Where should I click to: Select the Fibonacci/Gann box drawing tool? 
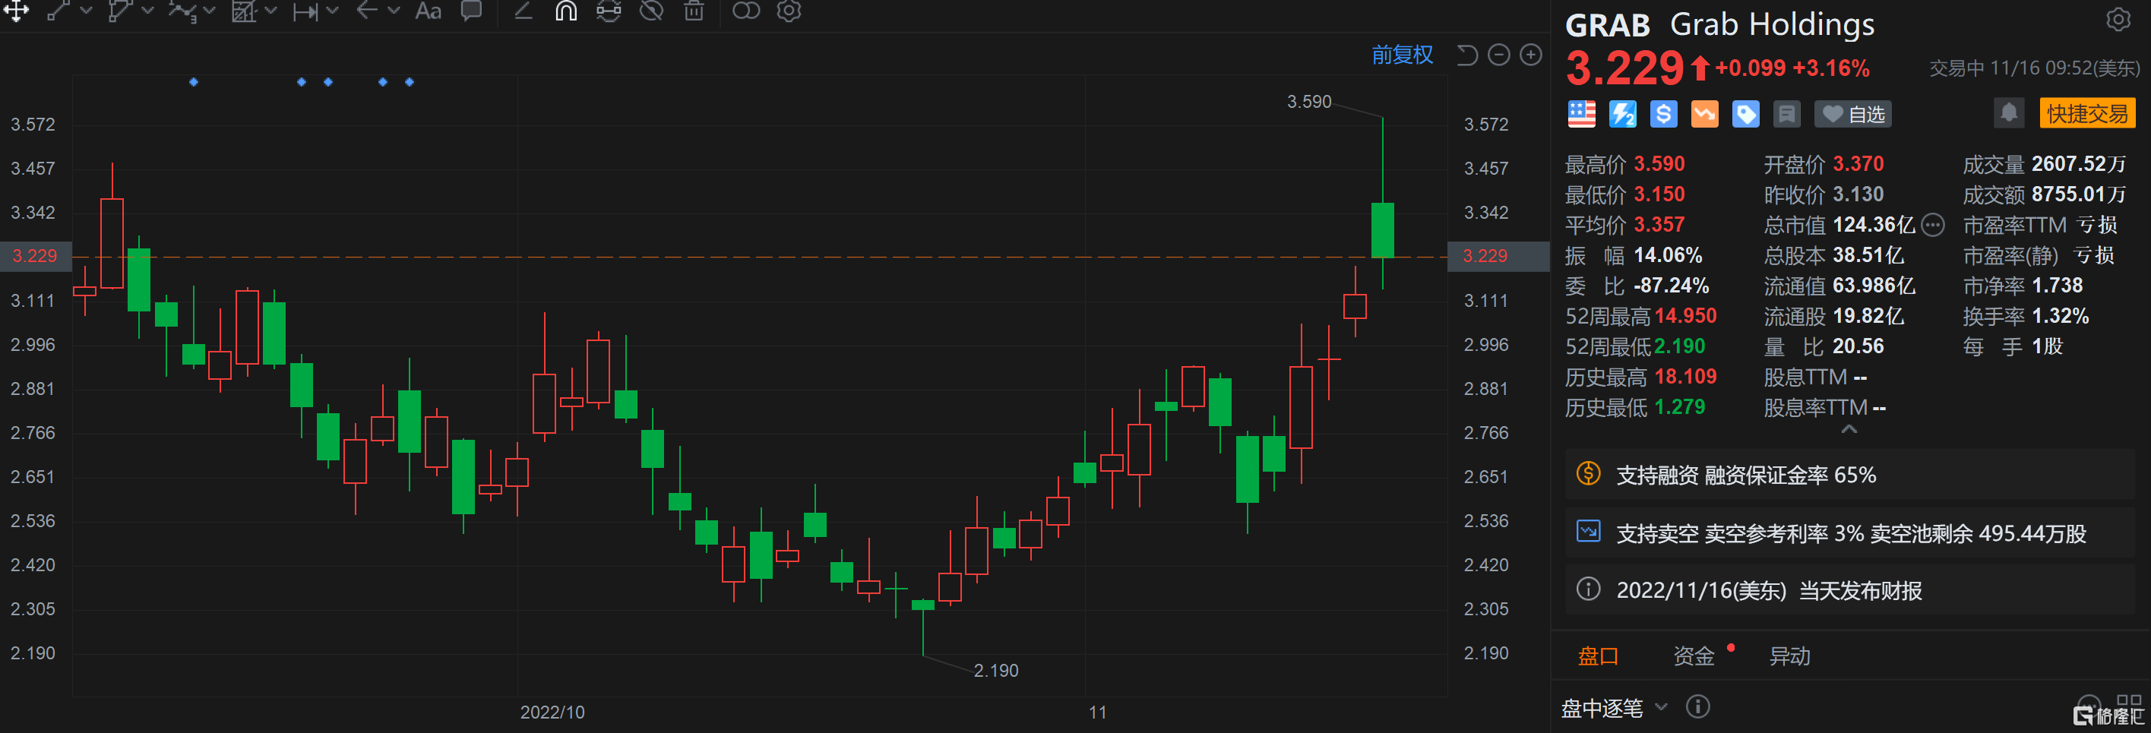pos(244,10)
